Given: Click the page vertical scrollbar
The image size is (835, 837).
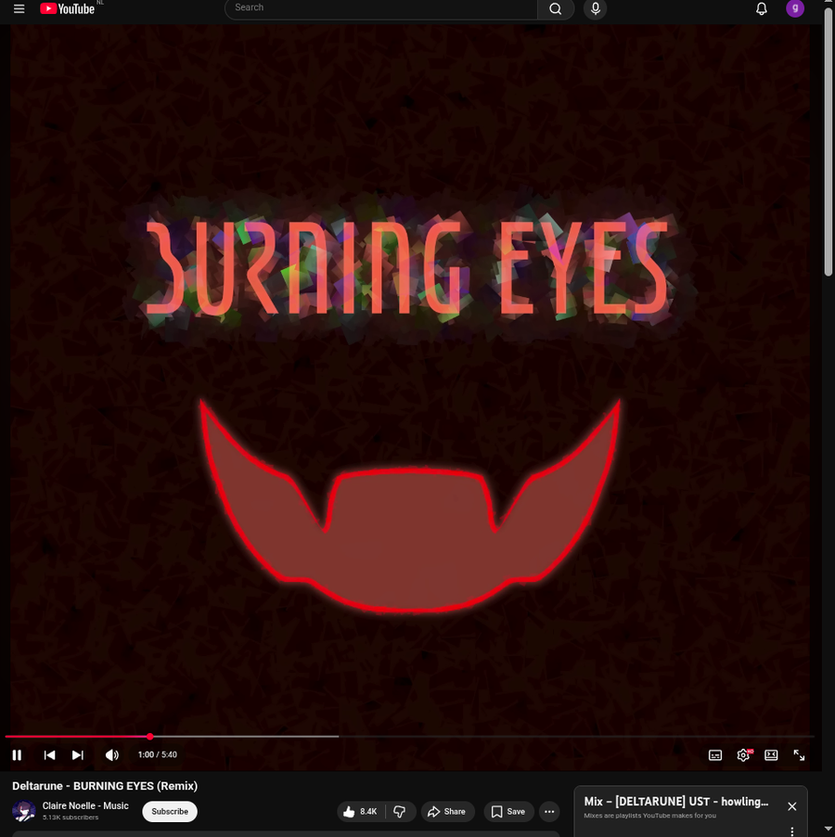Looking at the screenshot, I should [829, 141].
